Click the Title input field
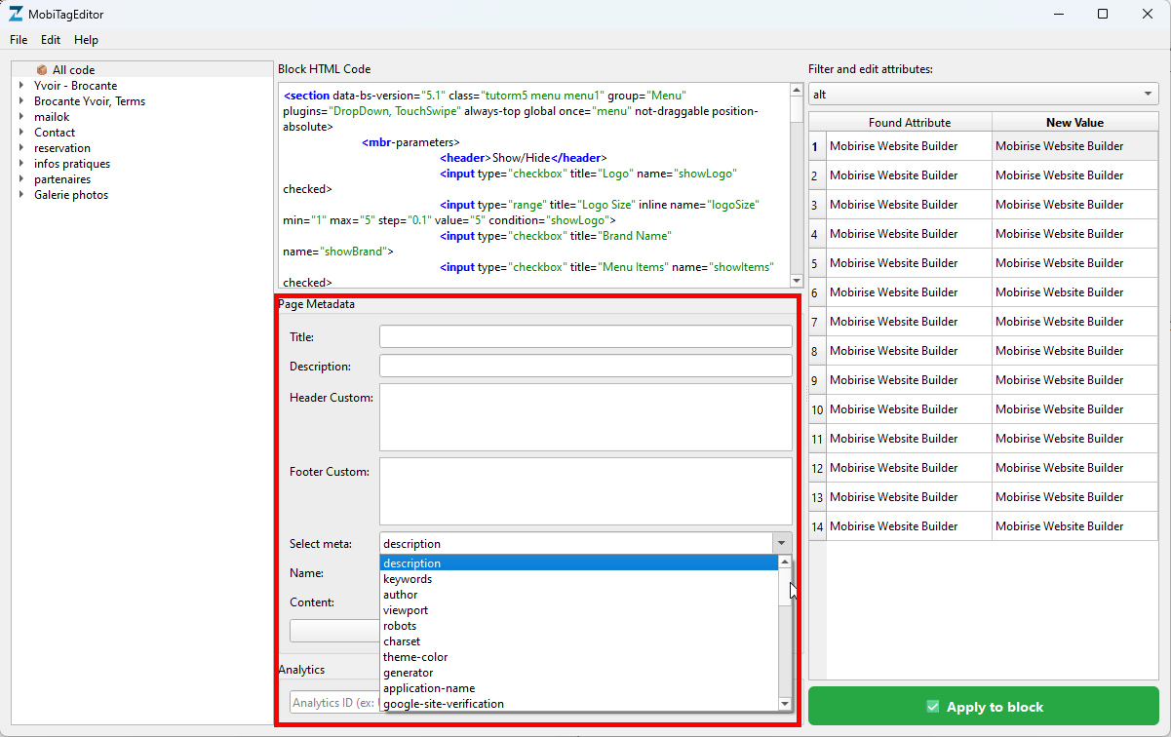Viewport: 1171px width, 737px height. pos(586,336)
